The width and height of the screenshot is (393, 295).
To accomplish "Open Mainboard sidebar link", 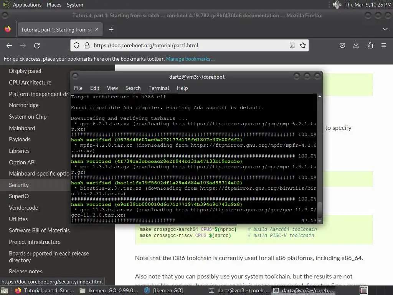I will [x=22, y=128].
